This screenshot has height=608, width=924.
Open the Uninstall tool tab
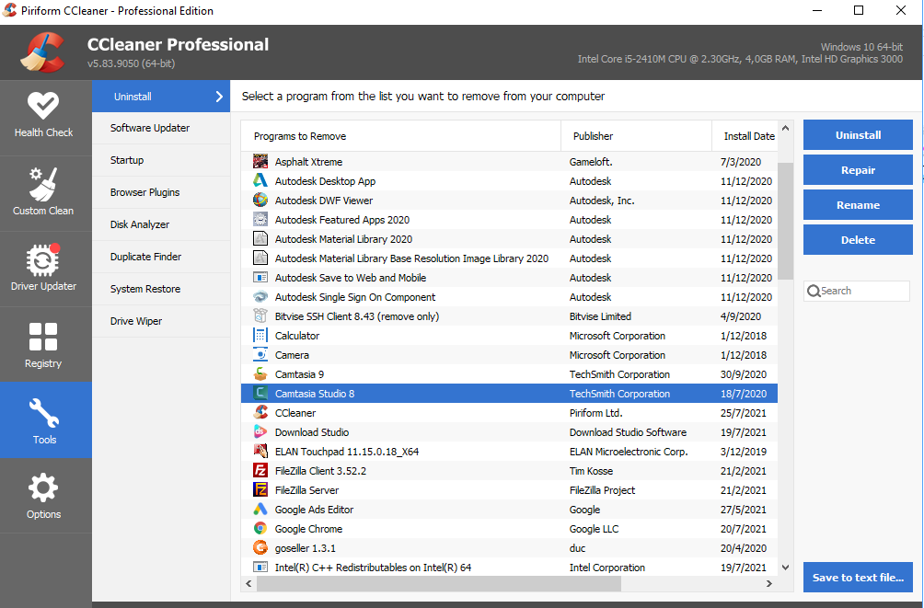point(161,96)
